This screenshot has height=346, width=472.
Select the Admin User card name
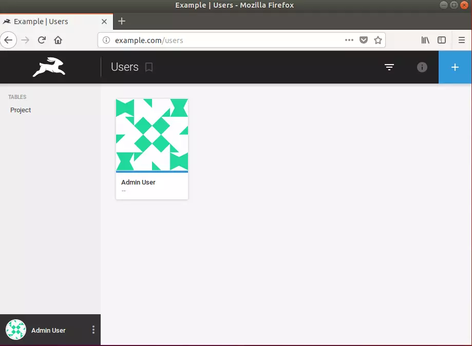pyautogui.click(x=138, y=182)
